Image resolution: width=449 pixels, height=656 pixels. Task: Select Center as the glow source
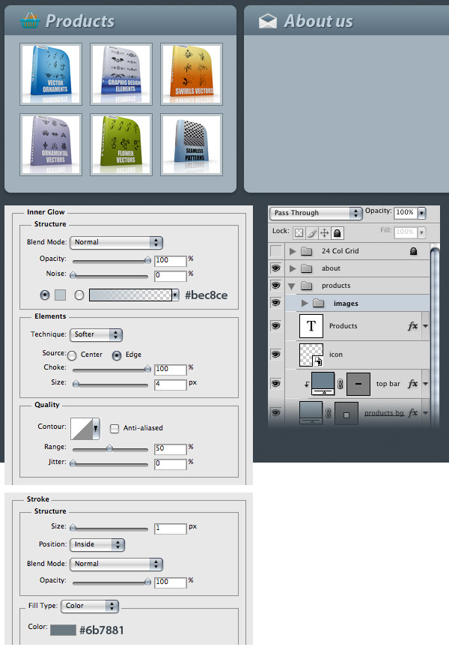[72, 355]
